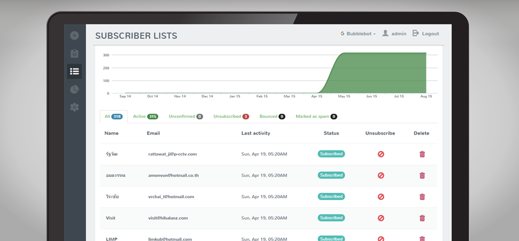
Task: Delete vrchai_t@hotmail.com with trash icon
Action: [422, 196]
